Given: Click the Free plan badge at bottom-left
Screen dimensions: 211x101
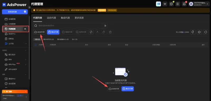Looking at the screenshot, I should pyautogui.click(x=5, y=98).
